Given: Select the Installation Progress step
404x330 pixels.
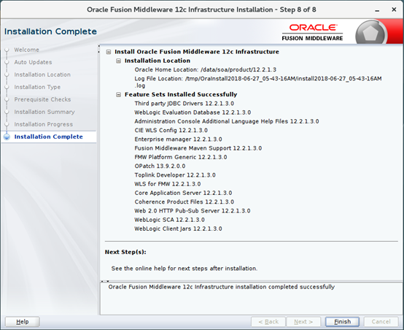Looking at the screenshot, I should [44, 124].
